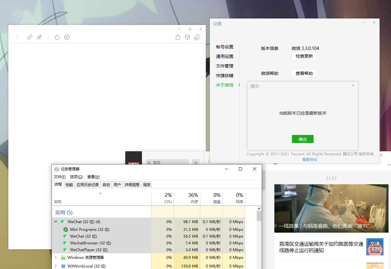The height and width of the screenshot is (269, 391).
Task: Click the WeChat (32 位) (4) app icon
Action: pos(63,222)
